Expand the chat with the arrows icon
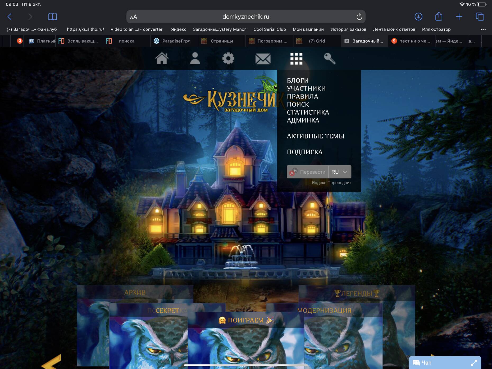492x369 pixels. [x=474, y=363]
